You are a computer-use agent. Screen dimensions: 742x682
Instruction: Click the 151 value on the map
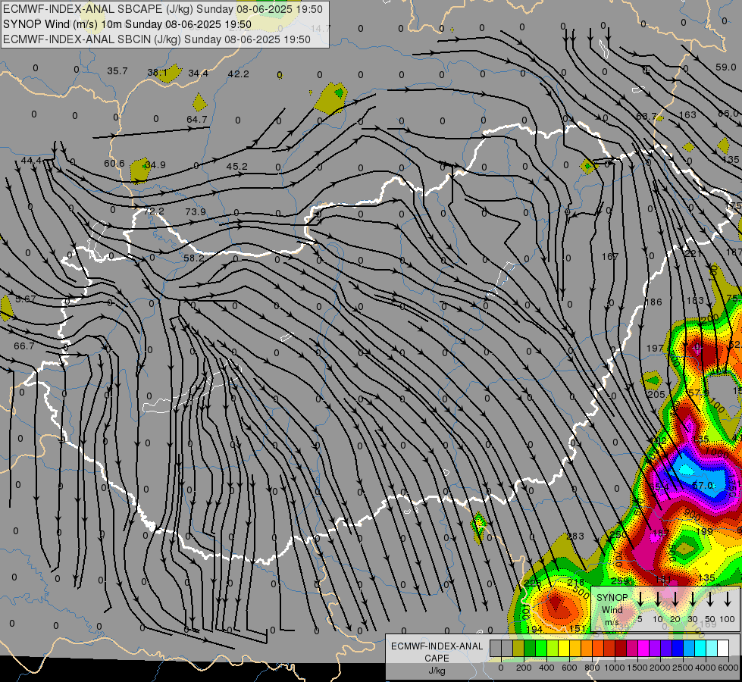pyautogui.click(x=578, y=628)
